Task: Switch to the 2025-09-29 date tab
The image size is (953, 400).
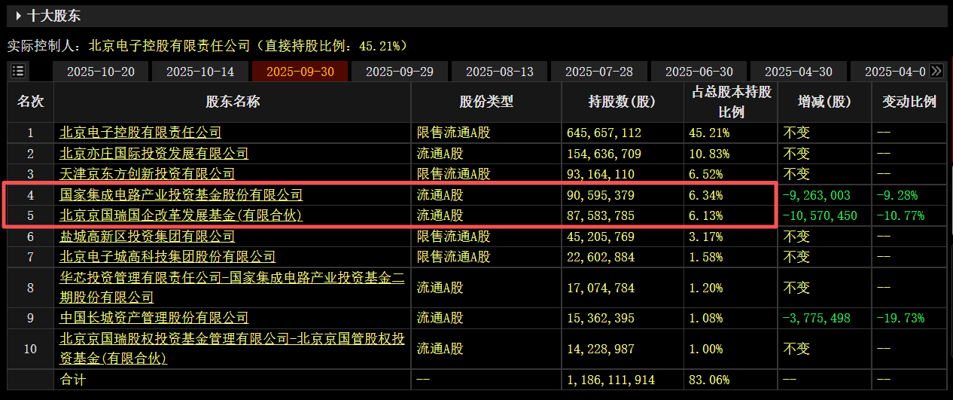Action: [400, 72]
